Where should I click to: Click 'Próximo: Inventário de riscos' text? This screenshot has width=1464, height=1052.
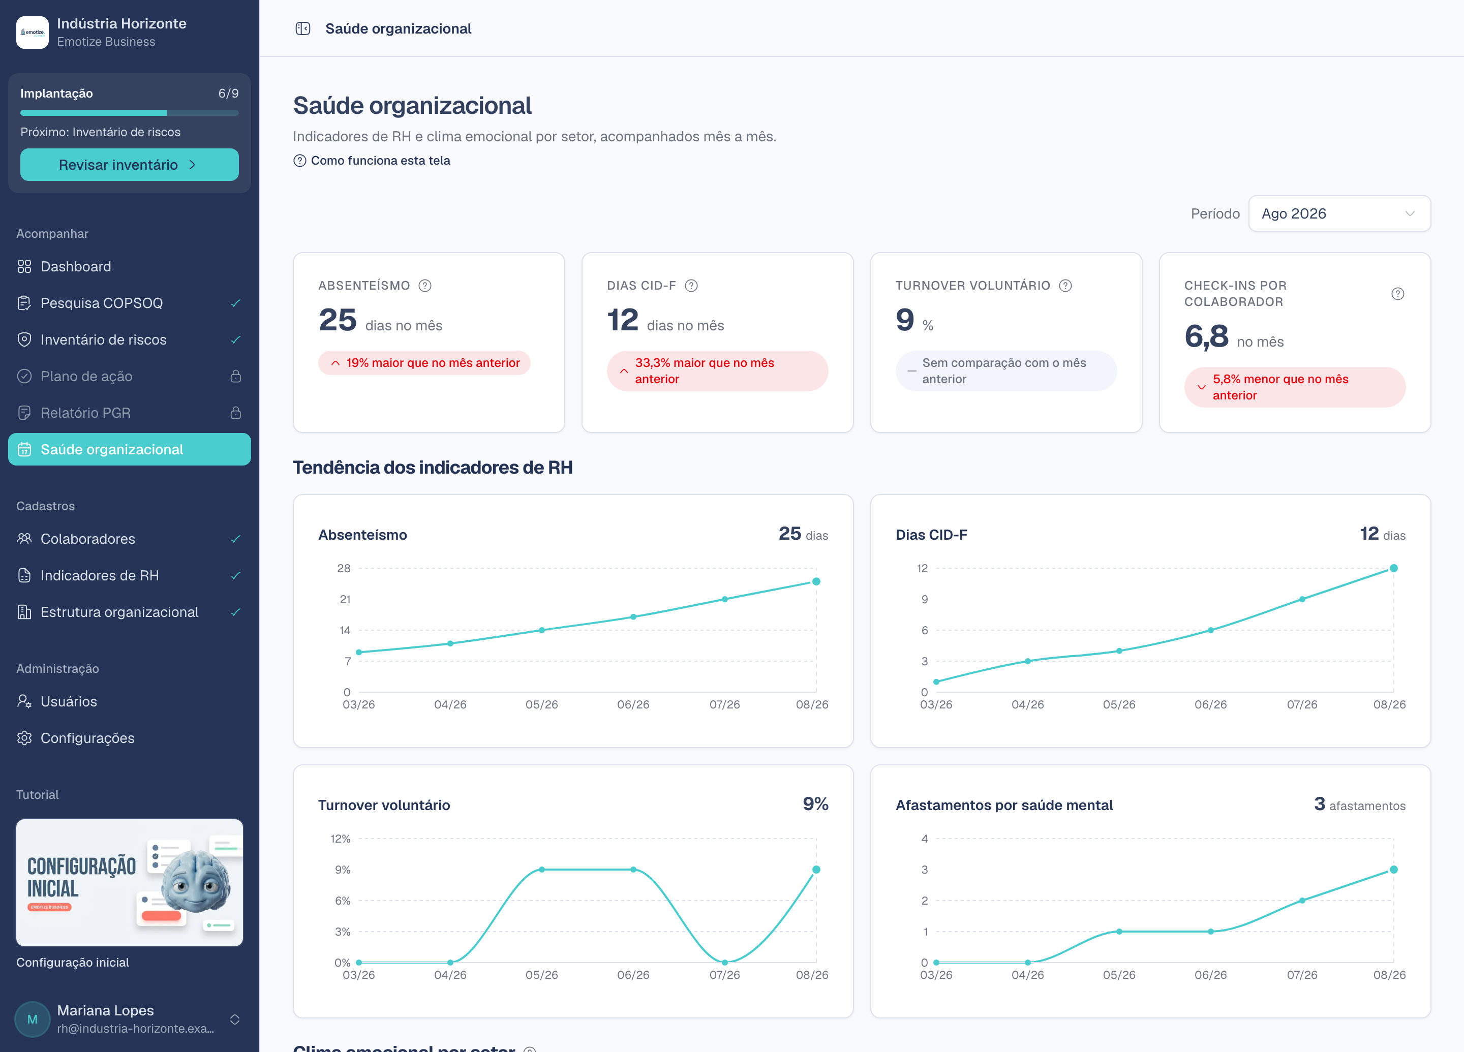click(x=100, y=132)
